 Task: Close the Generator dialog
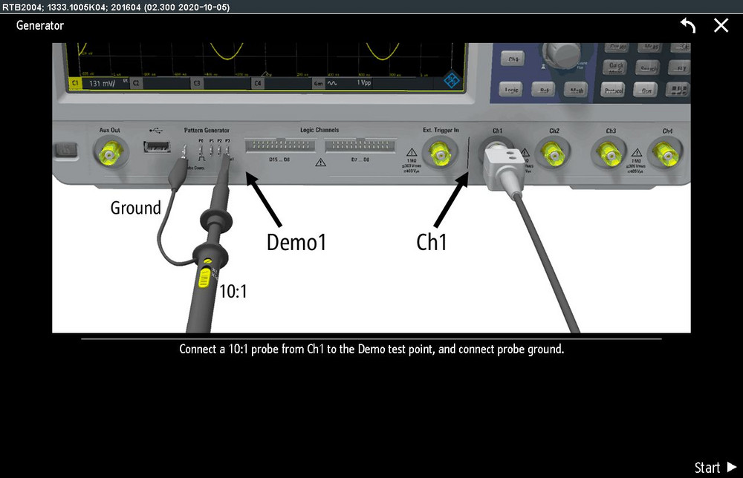[x=721, y=25]
